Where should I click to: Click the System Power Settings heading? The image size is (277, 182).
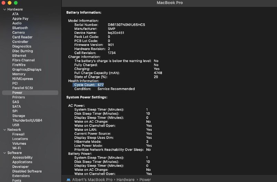coord(87,97)
